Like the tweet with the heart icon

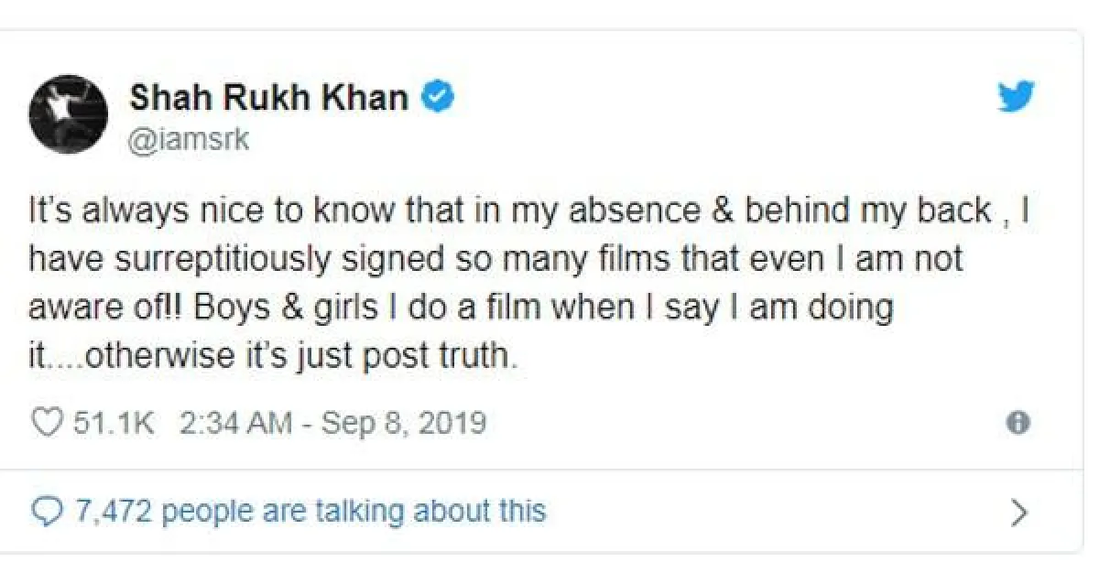[46, 423]
